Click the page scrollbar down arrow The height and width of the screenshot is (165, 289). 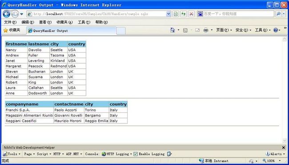click(285, 141)
